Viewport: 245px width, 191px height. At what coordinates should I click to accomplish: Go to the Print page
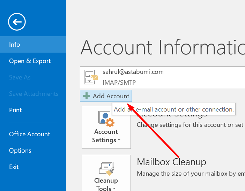click(15, 110)
